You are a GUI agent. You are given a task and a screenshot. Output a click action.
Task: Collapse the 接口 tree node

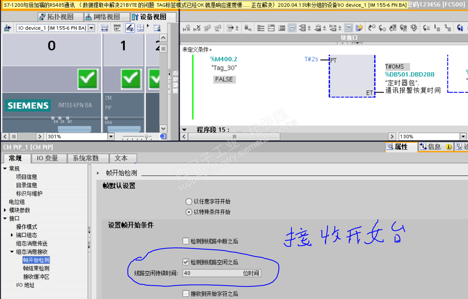pos(5,218)
